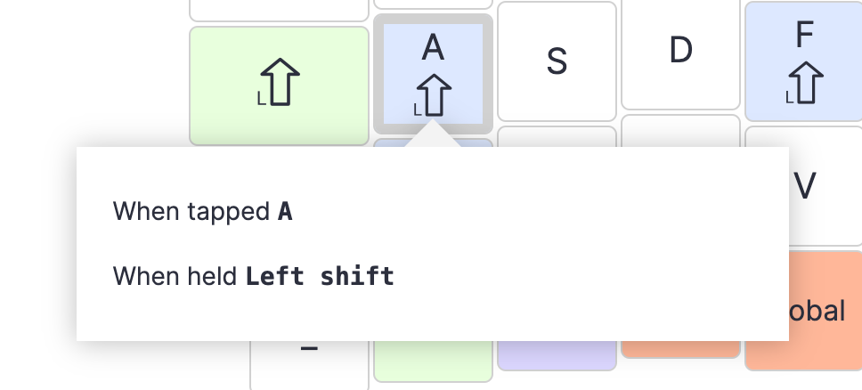
Task: Click the "When held Left shift" line
Action: (254, 276)
